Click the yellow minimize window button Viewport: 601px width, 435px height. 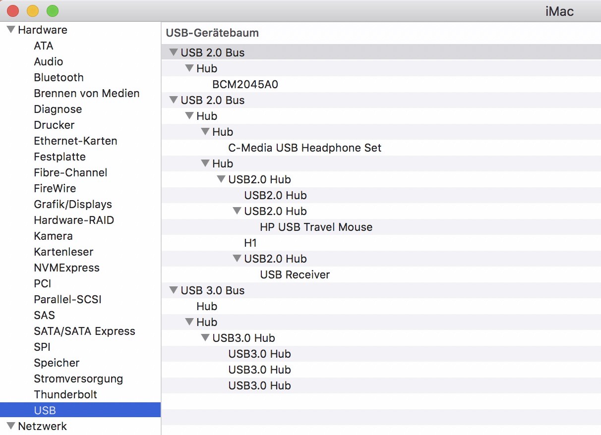[32, 10]
